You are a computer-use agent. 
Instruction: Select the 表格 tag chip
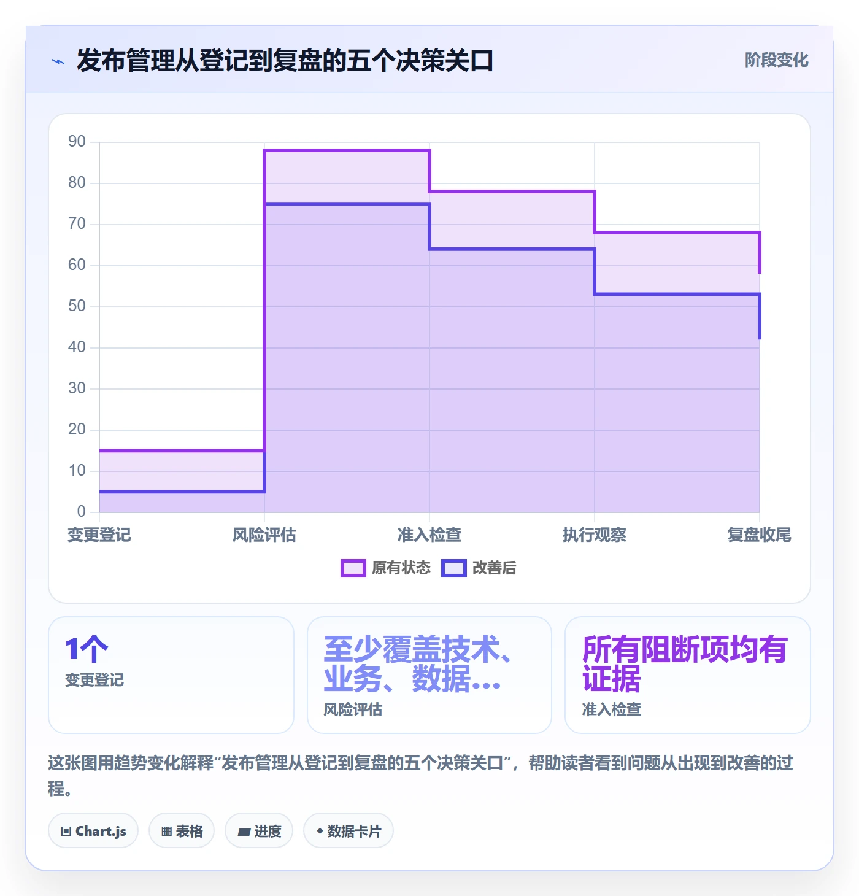tap(182, 831)
